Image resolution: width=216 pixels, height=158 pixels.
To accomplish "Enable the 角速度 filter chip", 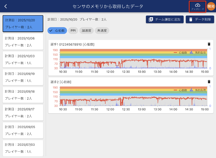I will pos(102,30).
